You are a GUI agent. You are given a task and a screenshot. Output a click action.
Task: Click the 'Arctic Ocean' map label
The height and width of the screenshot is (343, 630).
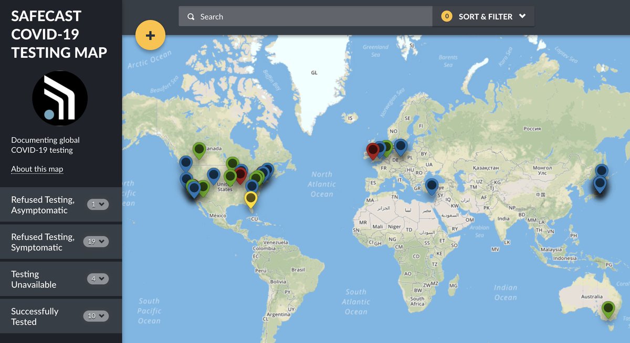pos(150,60)
